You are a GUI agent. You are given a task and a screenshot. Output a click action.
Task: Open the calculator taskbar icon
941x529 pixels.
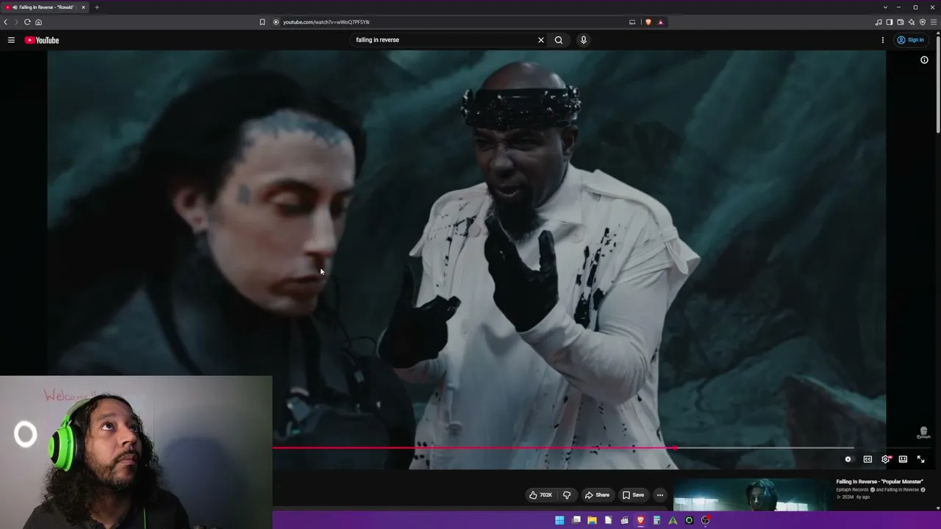pos(656,520)
